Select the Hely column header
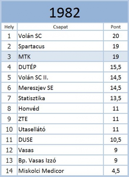Viewport: 129px width, 177px height. point(9,27)
